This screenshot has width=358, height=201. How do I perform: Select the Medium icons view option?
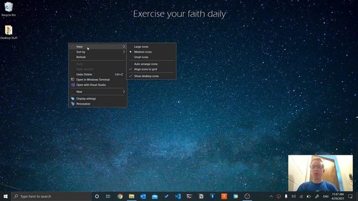pos(152,52)
